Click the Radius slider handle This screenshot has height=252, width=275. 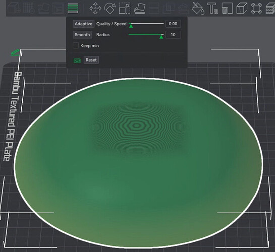[x=161, y=37]
